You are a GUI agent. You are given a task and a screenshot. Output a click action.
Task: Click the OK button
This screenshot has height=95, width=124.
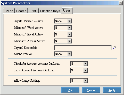[70, 90]
